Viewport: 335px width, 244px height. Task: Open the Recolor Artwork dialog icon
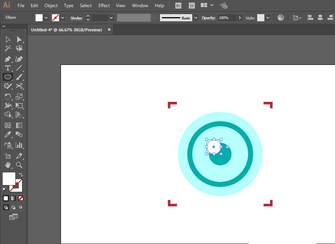(280, 18)
